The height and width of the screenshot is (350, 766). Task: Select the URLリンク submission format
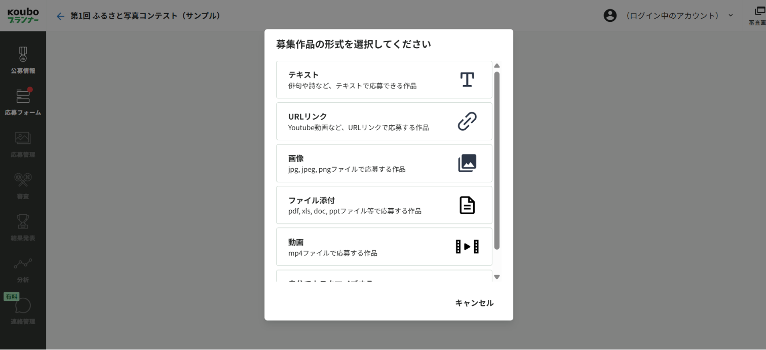click(x=384, y=122)
